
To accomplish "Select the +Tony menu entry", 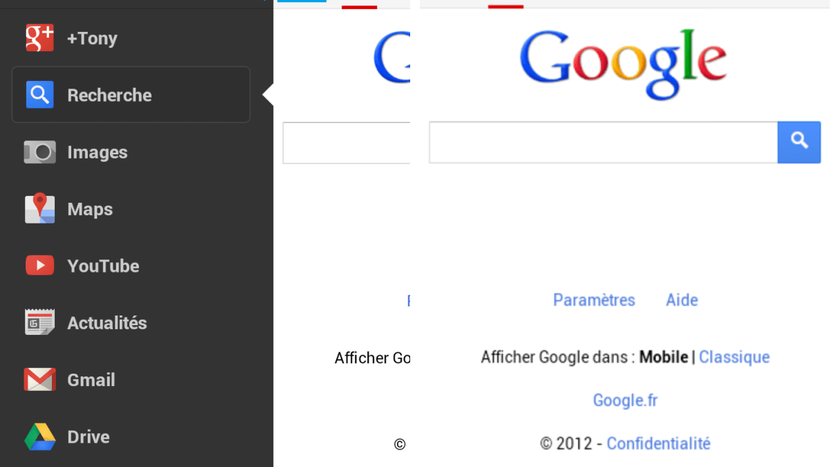I will (x=92, y=39).
